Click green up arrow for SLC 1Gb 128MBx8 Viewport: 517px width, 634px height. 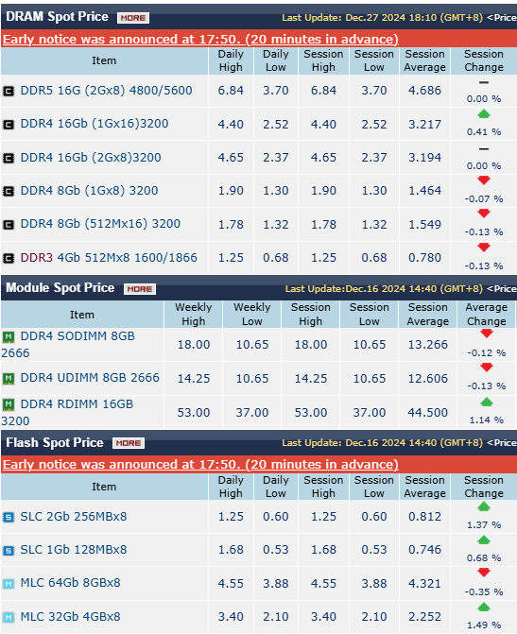(484, 540)
